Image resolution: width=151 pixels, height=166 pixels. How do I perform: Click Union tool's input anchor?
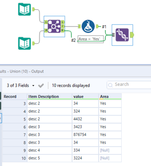(x=113, y=35)
